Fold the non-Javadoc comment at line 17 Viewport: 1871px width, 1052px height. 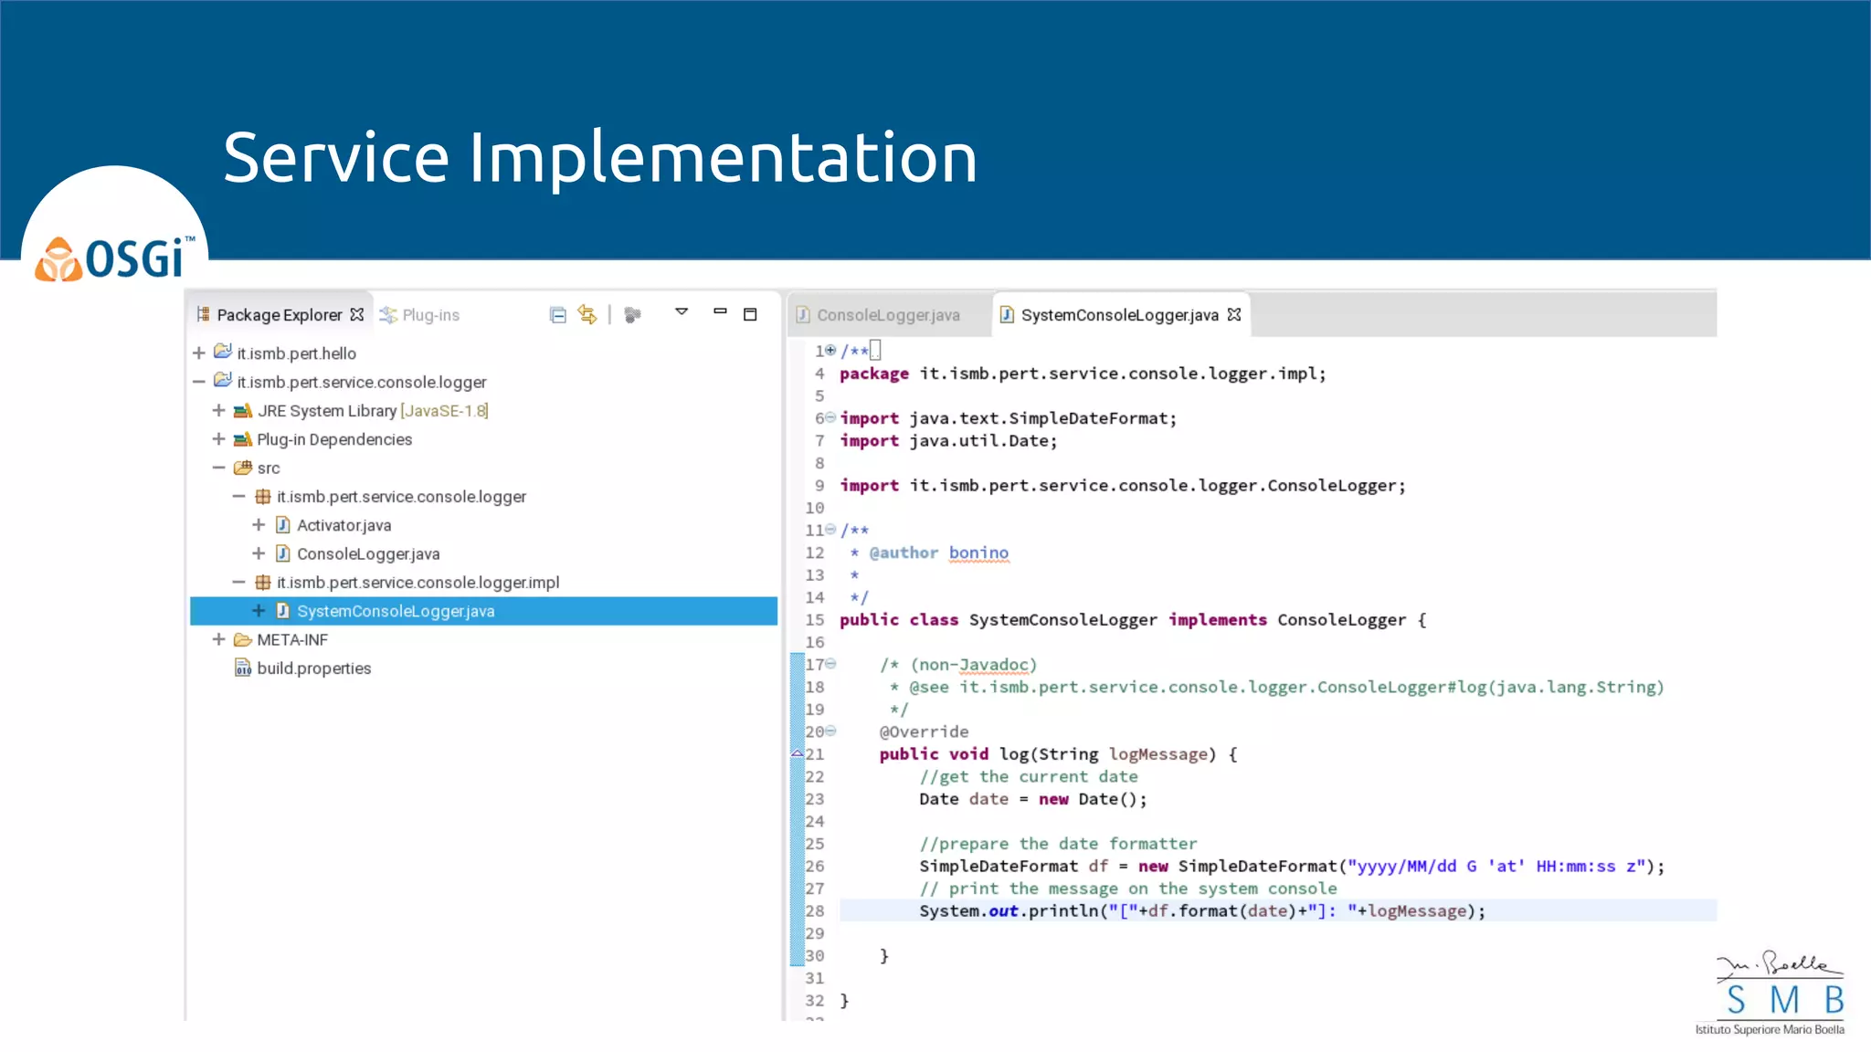[x=830, y=664]
